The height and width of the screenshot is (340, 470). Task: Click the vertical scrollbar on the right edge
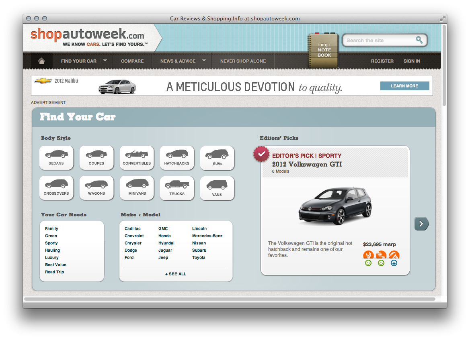click(444, 65)
